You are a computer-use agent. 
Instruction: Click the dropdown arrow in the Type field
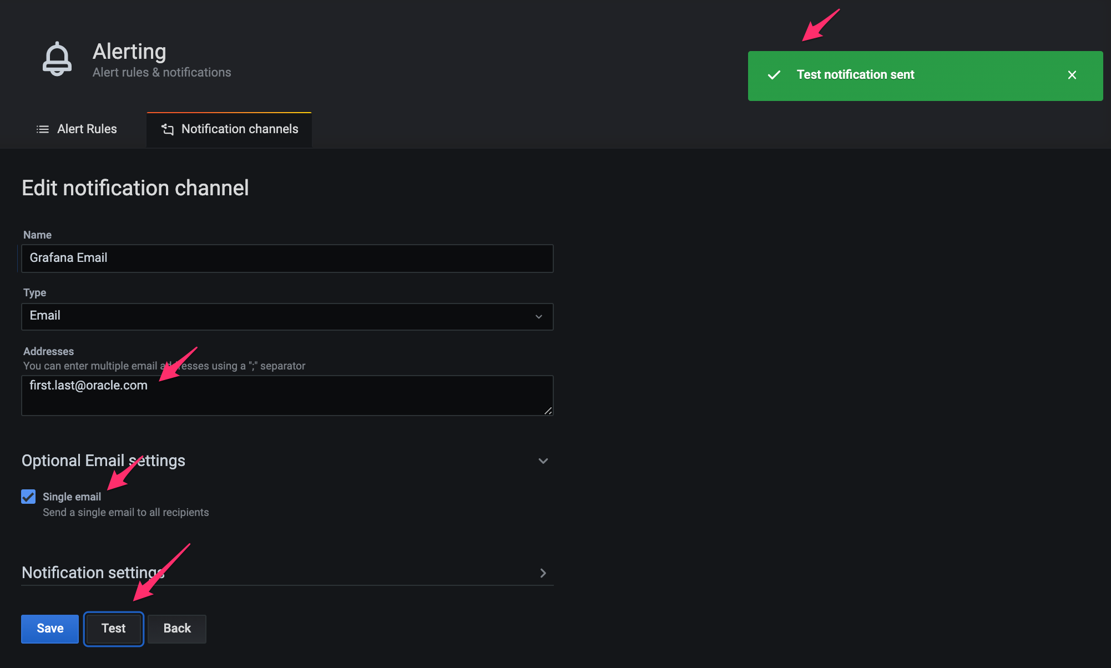point(538,316)
